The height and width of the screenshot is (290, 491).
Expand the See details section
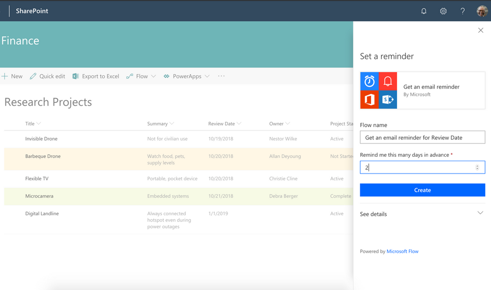pos(480,213)
